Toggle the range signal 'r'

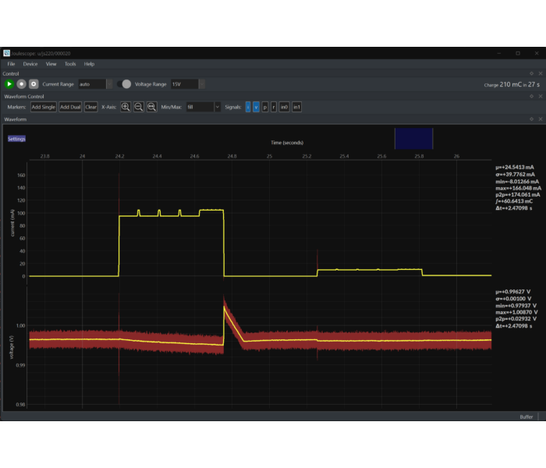[274, 107]
